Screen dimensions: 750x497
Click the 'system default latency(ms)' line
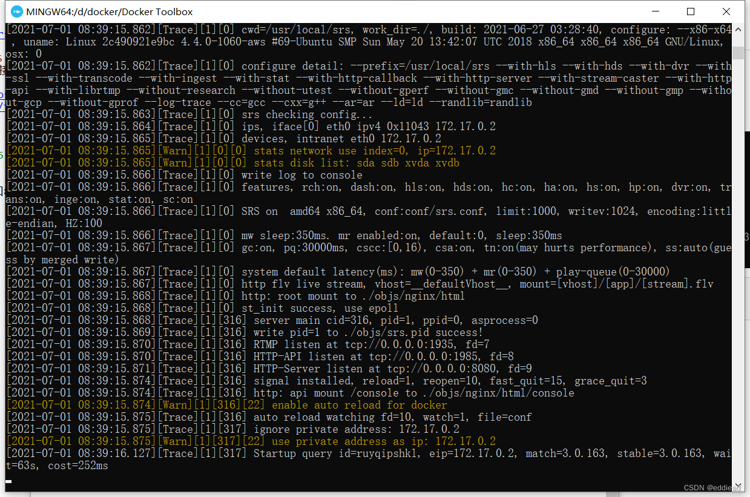point(338,272)
